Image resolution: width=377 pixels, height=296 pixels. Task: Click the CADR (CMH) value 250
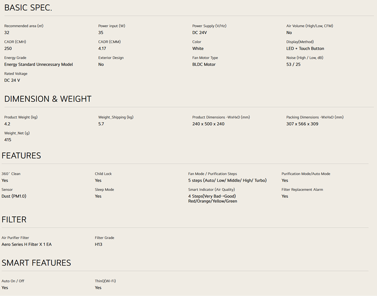click(8, 49)
